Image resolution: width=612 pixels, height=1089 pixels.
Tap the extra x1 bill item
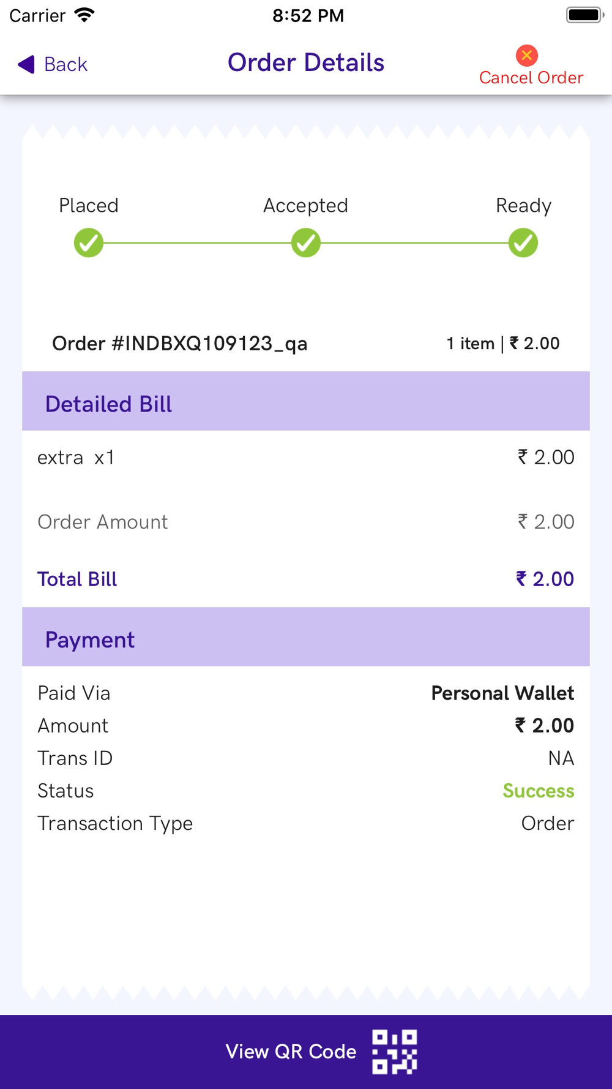click(76, 458)
